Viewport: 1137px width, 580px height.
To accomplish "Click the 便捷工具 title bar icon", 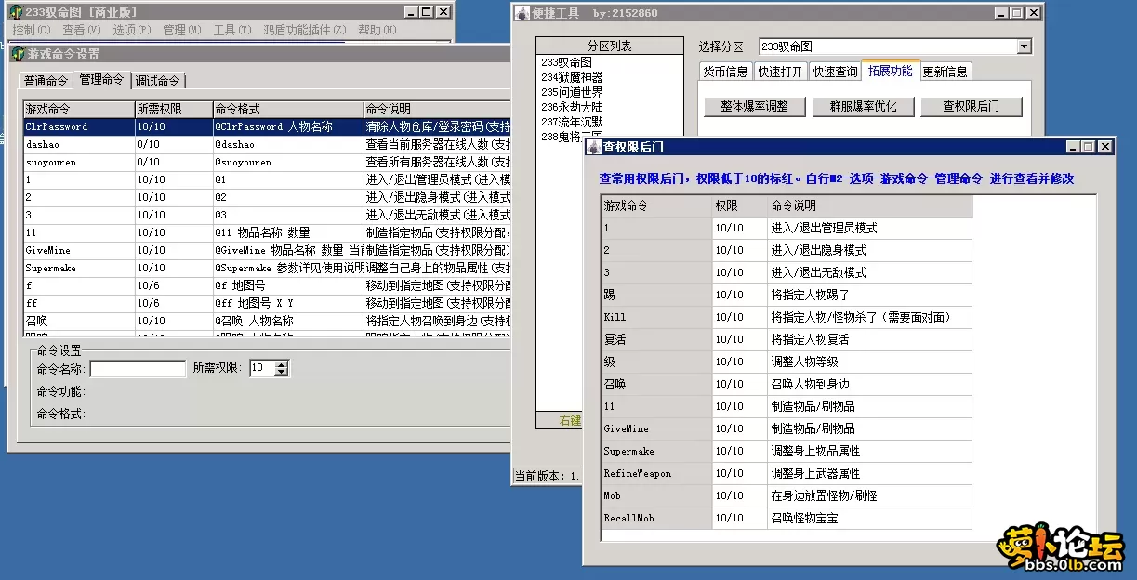I will click(x=522, y=13).
